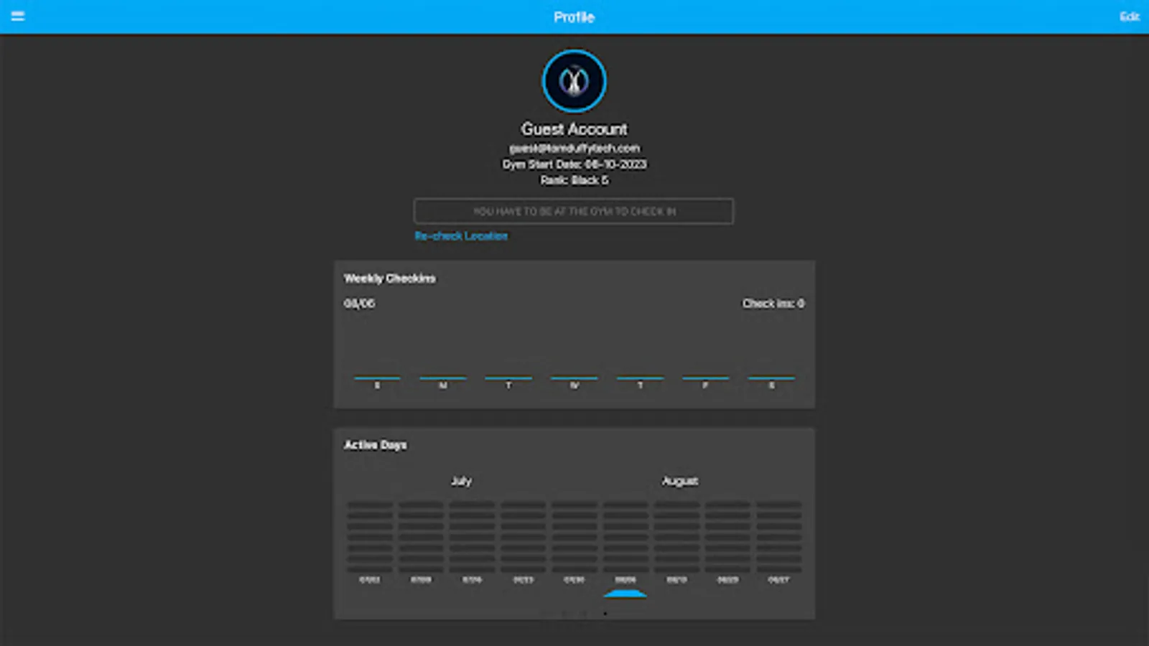Click the blue current-week indicator under 08/06
This screenshot has width=1149, height=646.
coord(625,594)
